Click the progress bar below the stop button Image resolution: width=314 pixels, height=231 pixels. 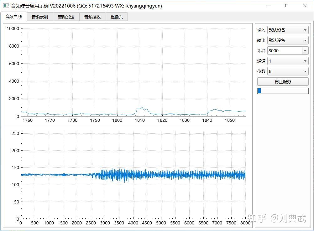[x=282, y=91]
